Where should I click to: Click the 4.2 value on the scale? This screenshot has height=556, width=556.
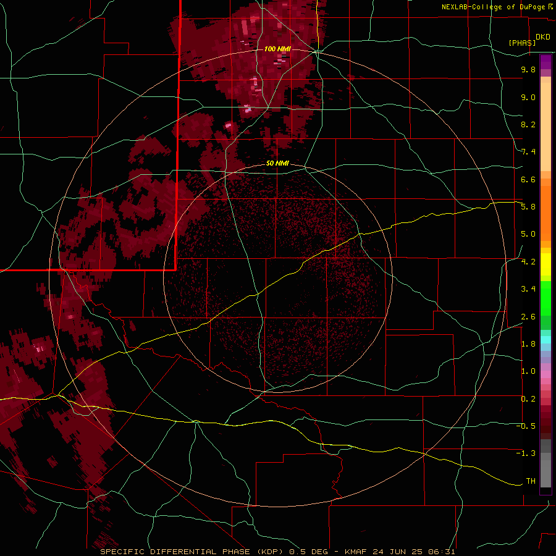tap(528, 262)
